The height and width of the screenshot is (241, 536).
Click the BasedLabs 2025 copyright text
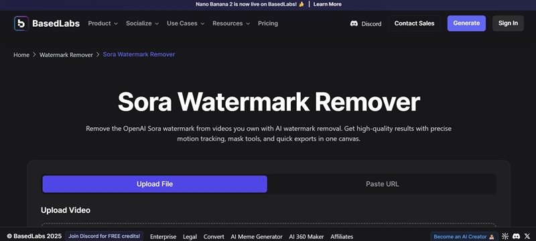[34, 236]
